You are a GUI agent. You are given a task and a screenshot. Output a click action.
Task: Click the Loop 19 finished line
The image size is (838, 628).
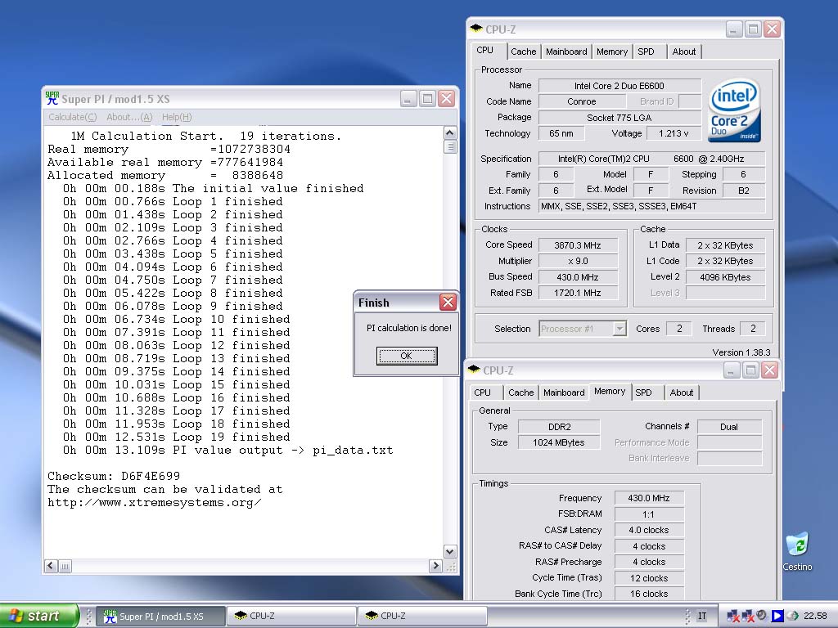[x=176, y=437]
